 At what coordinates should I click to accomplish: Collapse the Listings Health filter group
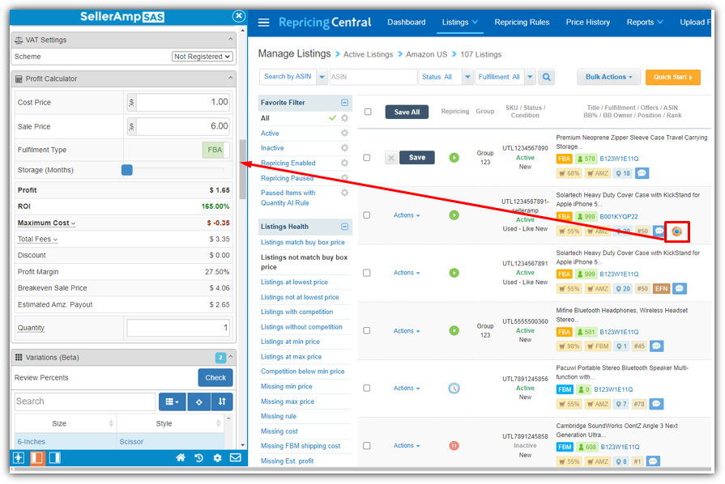[x=344, y=227]
